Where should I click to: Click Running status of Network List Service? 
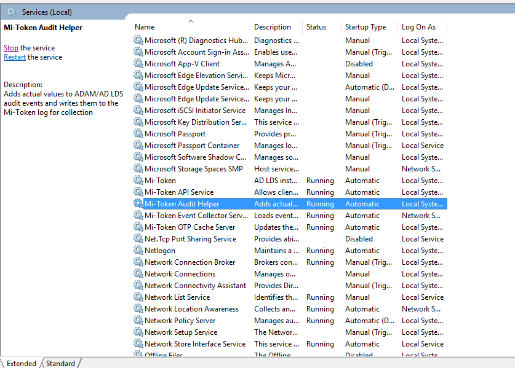coord(320,297)
